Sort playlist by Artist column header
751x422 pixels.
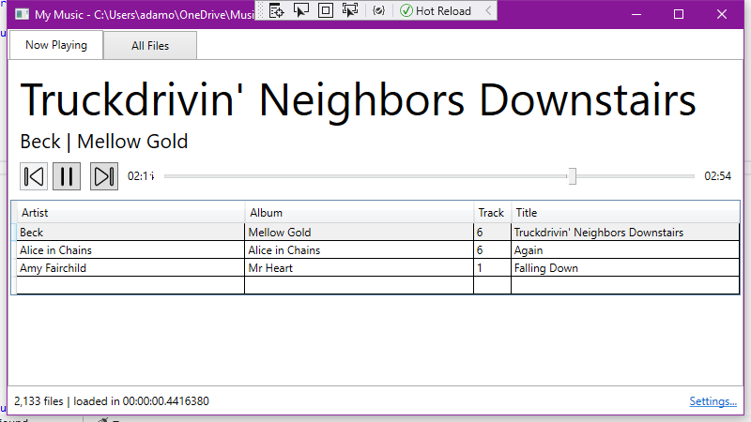pyautogui.click(x=130, y=213)
